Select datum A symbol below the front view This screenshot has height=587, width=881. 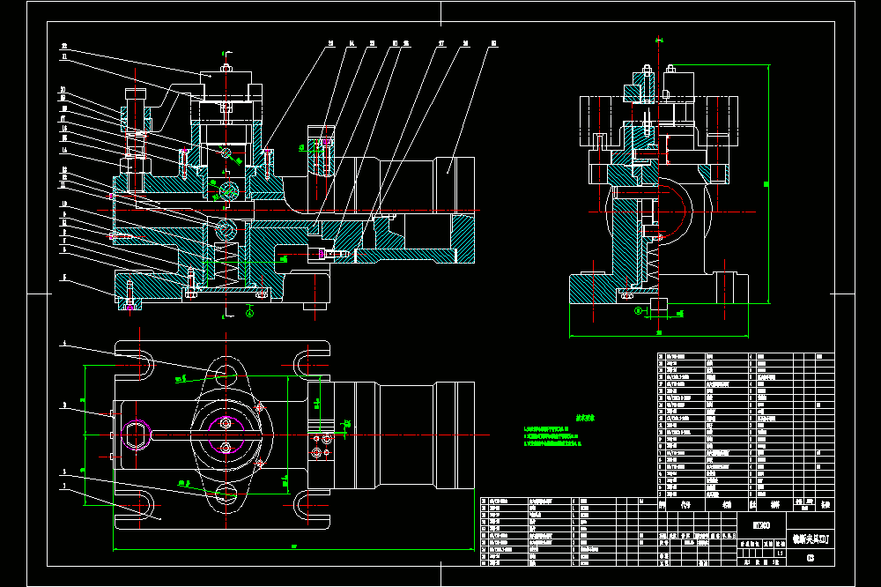(250, 313)
